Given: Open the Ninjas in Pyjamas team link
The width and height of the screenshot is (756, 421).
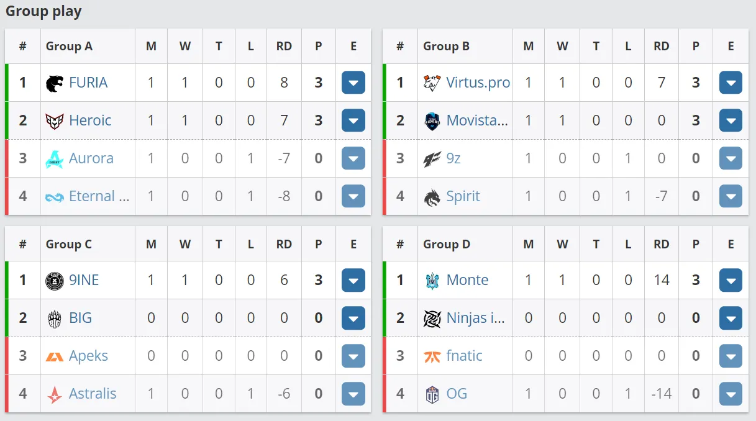Looking at the screenshot, I should [476, 318].
